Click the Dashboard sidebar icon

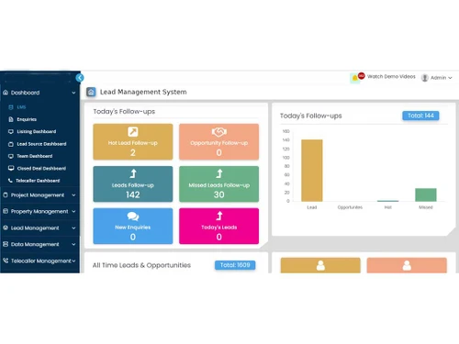tap(6, 93)
